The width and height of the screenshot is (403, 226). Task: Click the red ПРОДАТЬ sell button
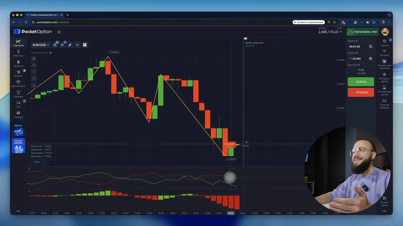[361, 92]
